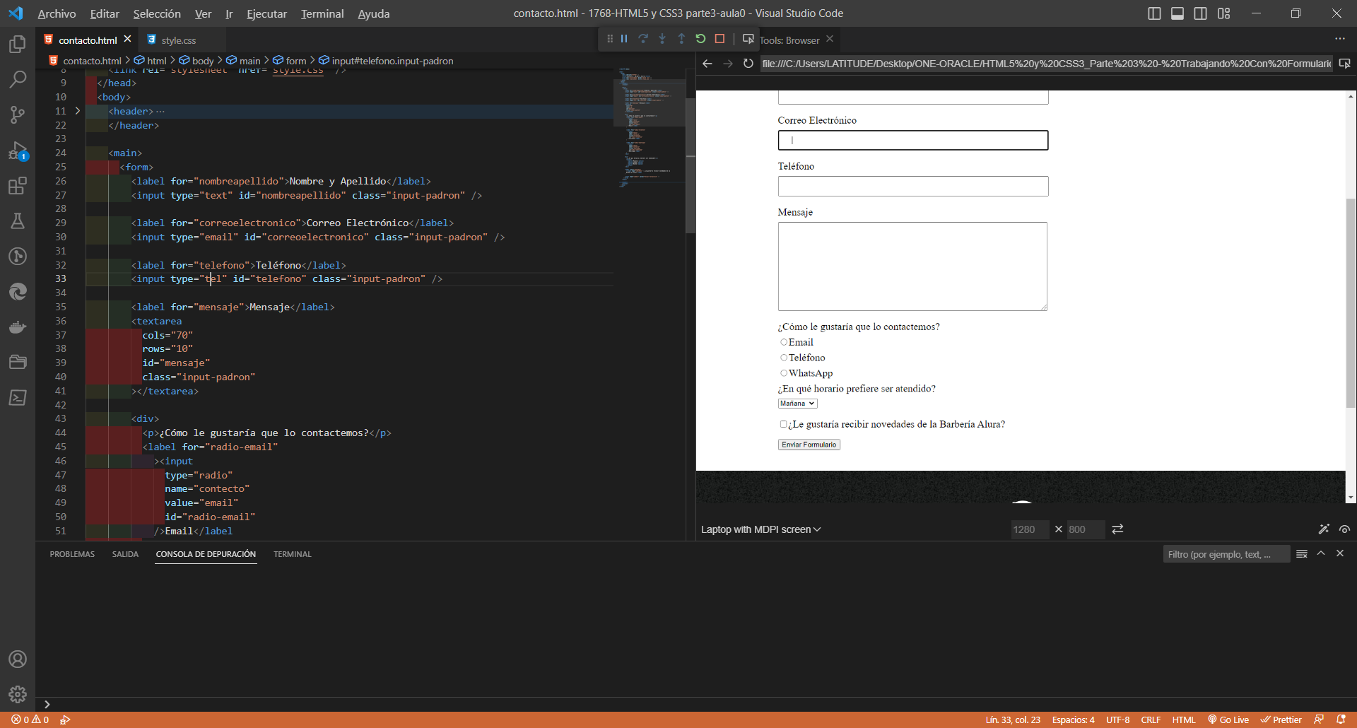Select the WhatsApp radio button

tap(784, 373)
